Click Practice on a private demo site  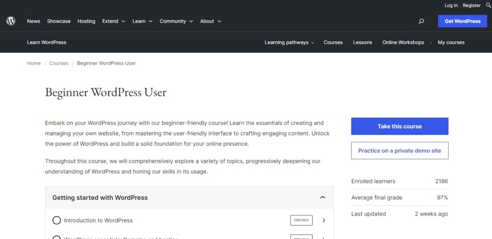point(399,150)
